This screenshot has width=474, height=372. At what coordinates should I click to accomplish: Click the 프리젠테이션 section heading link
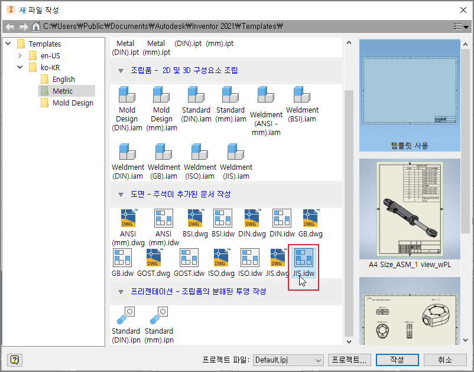199,291
